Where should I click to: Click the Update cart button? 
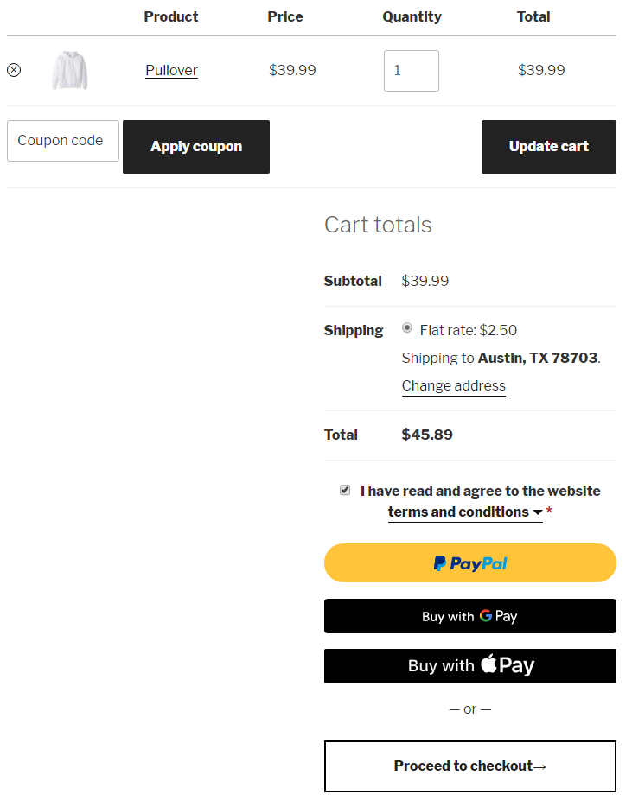(548, 147)
